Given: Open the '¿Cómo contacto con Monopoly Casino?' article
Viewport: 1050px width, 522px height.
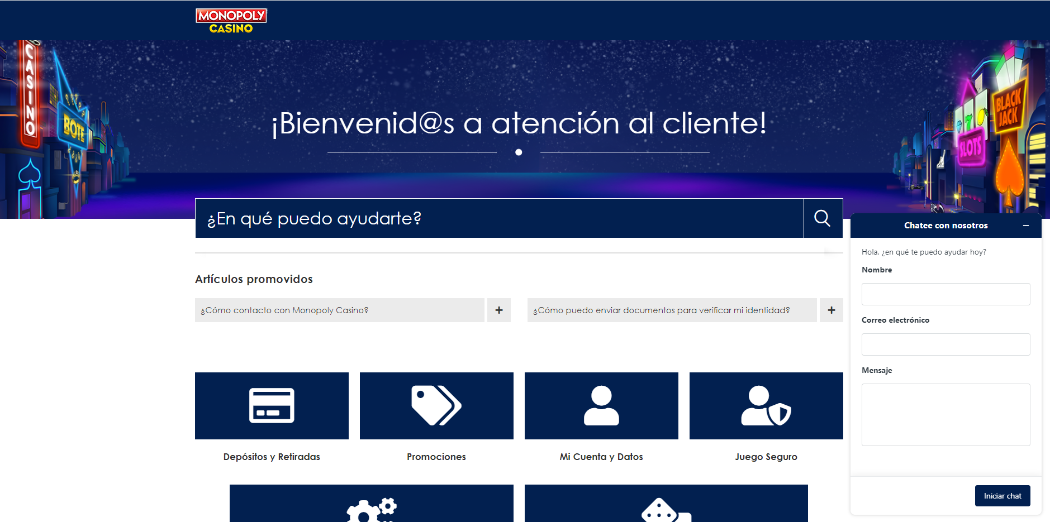Looking at the screenshot, I should coord(340,310).
